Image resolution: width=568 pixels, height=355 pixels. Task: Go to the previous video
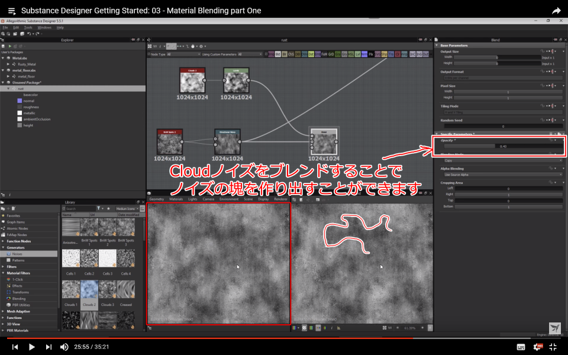point(15,347)
